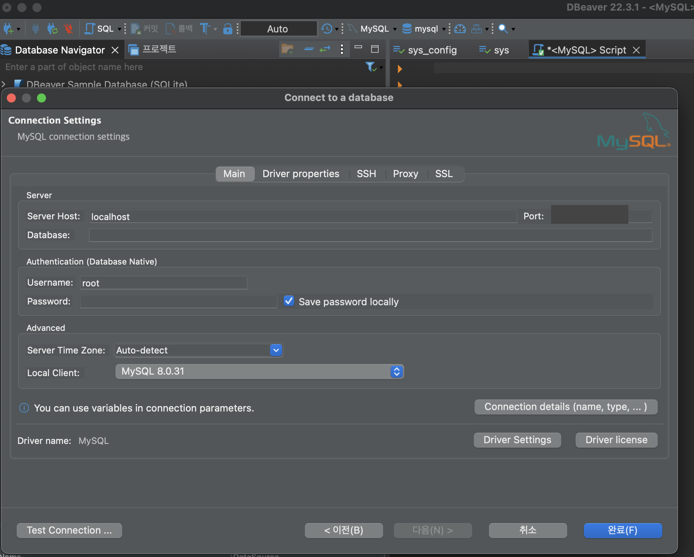Click the 이전(B) back button
This screenshot has width=694, height=557.
(x=344, y=531)
